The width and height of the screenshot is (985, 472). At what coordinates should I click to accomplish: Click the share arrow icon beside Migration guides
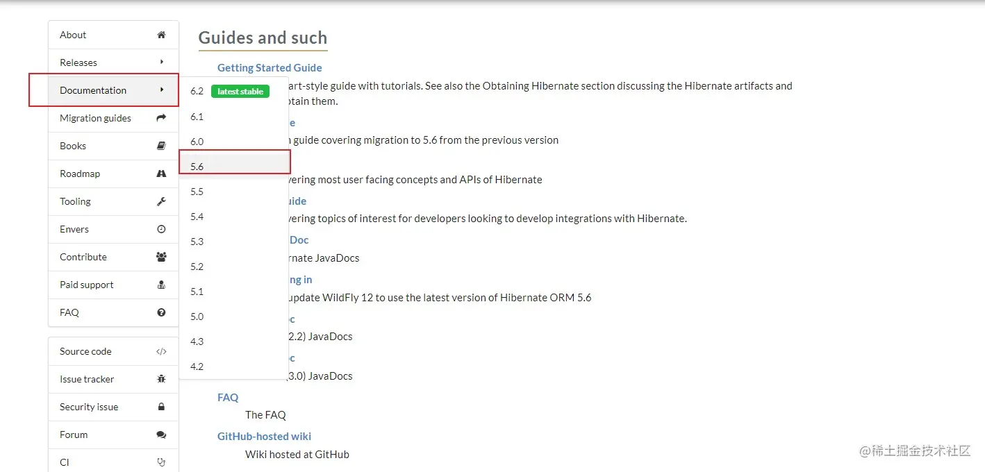(x=161, y=118)
